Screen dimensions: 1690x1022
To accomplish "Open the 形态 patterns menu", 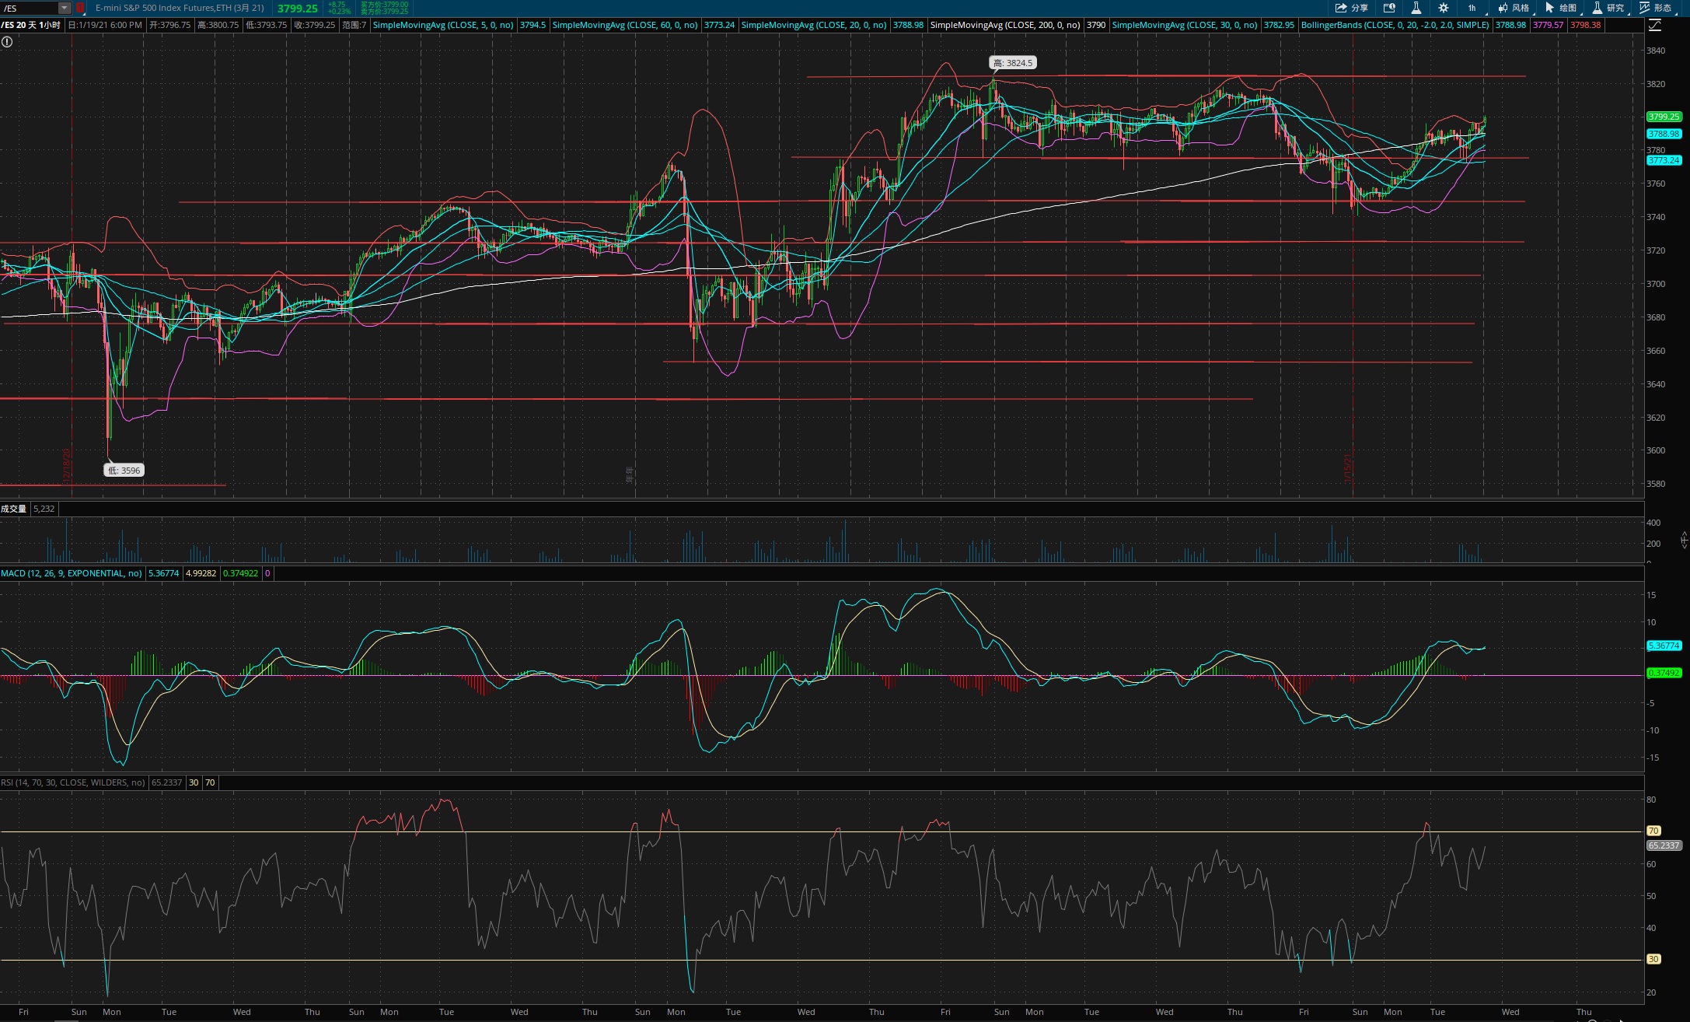I will pyautogui.click(x=1656, y=8).
